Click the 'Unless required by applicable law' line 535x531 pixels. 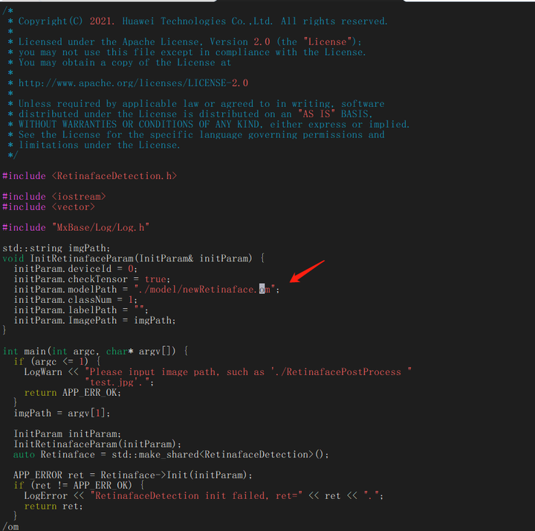(196, 104)
